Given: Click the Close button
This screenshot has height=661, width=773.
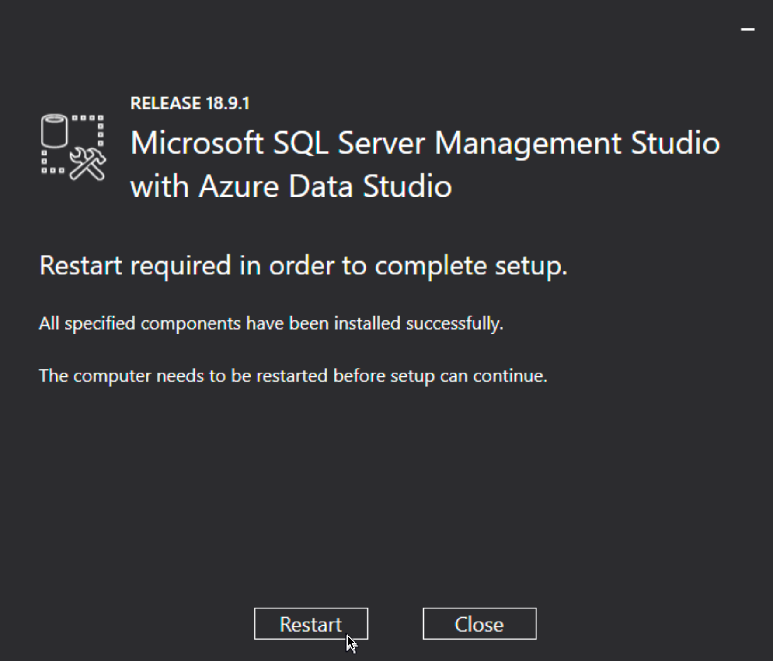Looking at the screenshot, I should pyautogui.click(x=480, y=624).
